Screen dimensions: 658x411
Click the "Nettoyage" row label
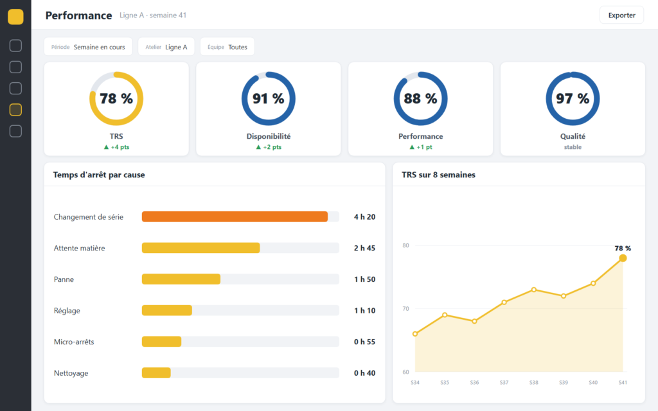(71, 373)
